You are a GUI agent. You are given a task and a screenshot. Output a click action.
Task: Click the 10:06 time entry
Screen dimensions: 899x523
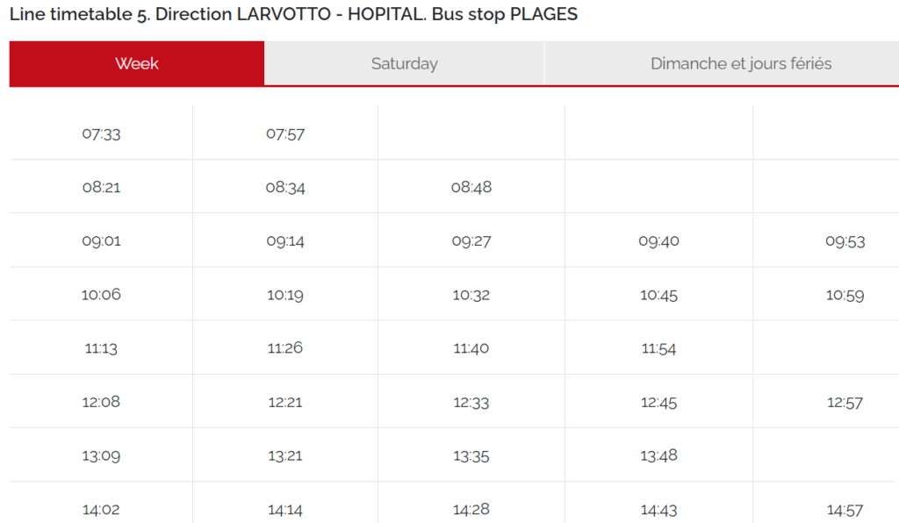(x=99, y=294)
